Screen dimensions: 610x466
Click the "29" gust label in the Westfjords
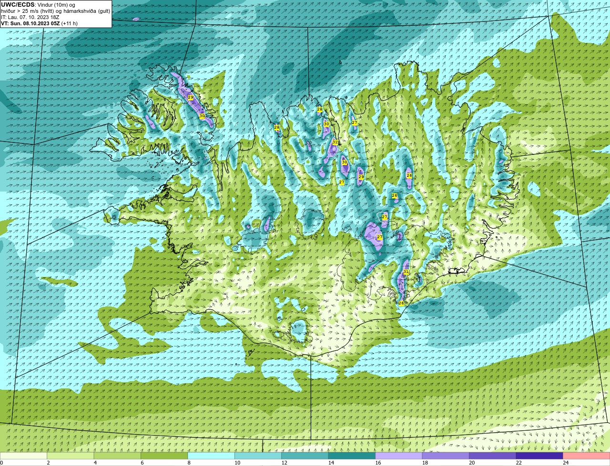[x=191, y=97]
